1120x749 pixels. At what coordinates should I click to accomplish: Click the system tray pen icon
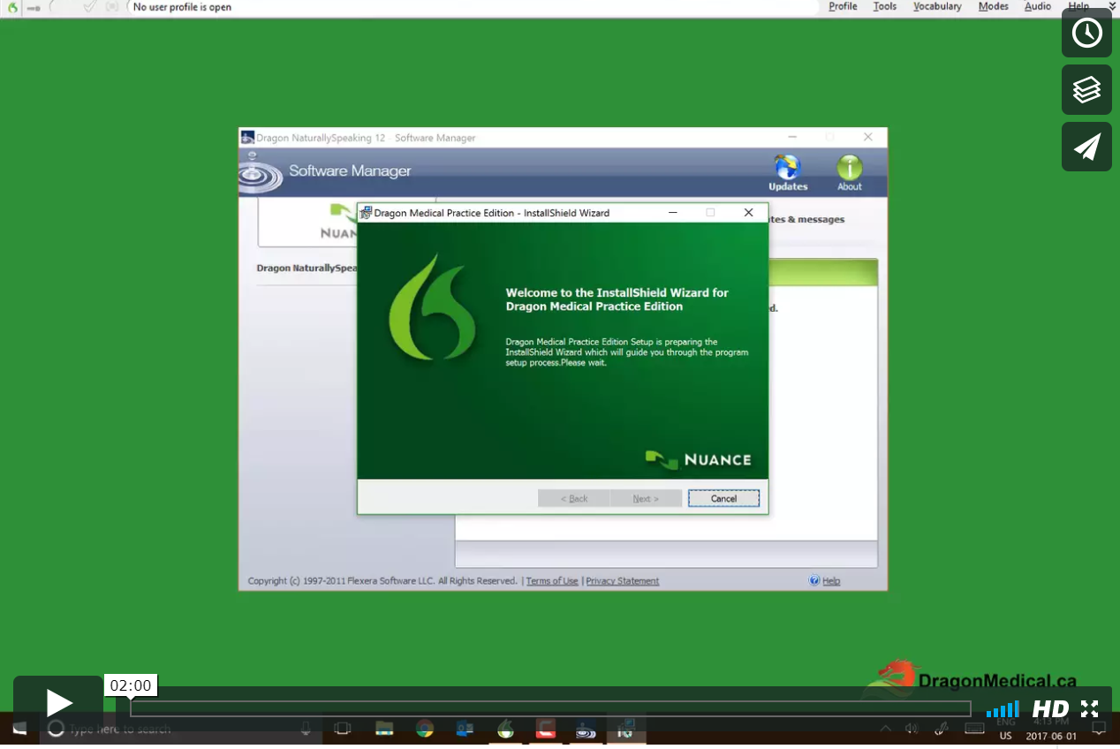942,729
